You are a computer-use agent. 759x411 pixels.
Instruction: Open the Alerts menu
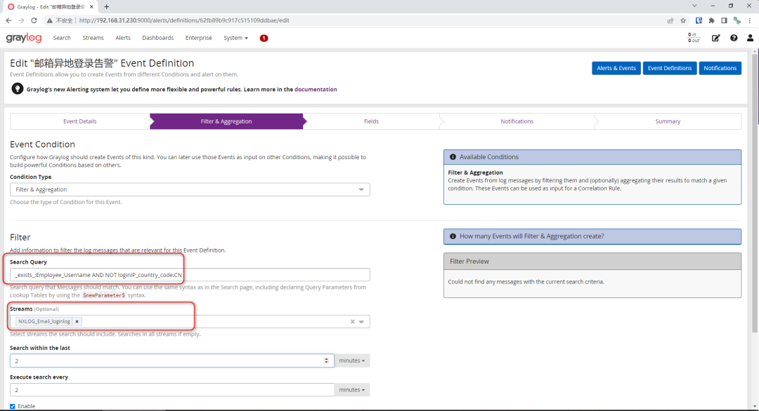123,38
